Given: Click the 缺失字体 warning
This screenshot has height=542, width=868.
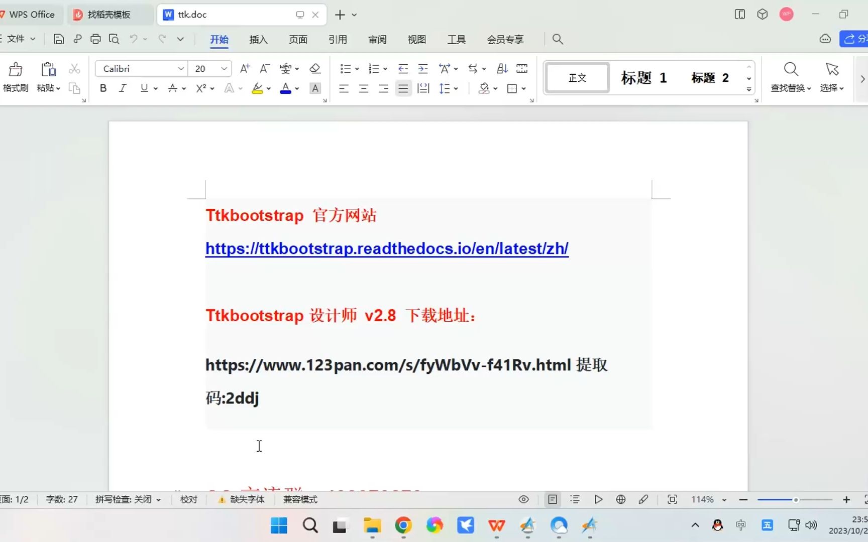Looking at the screenshot, I should (x=241, y=499).
